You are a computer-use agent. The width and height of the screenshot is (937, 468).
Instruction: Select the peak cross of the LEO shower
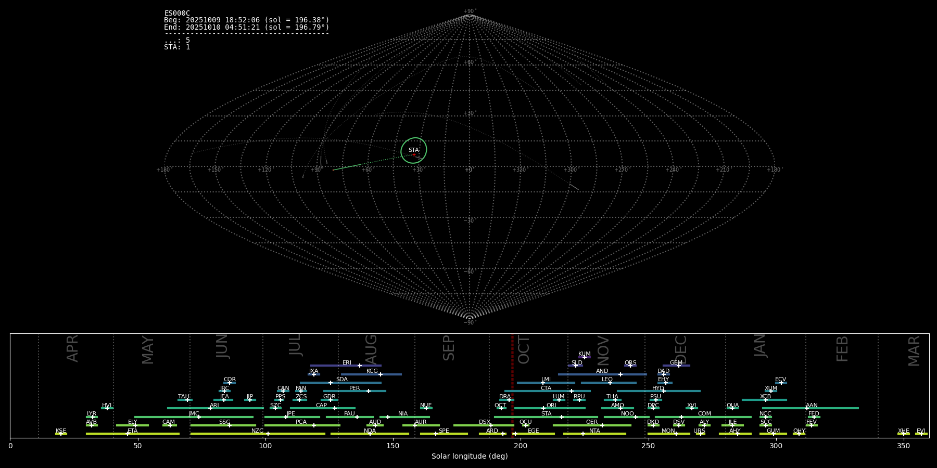tap(610, 383)
